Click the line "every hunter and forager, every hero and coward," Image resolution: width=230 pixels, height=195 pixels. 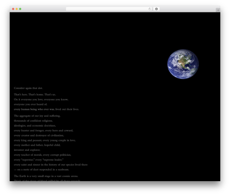(44, 130)
